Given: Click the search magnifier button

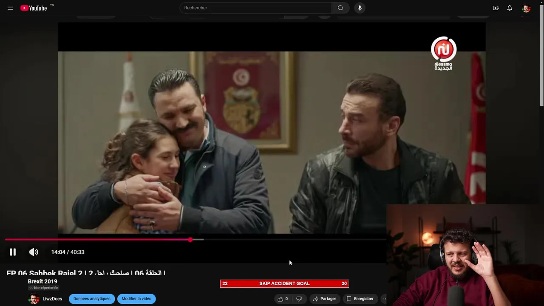Looking at the screenshot, I should (340, 8).
